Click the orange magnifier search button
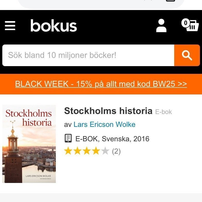Image resolution: width=202 pixels, height=202 pixels. click(x=187, y=55)
